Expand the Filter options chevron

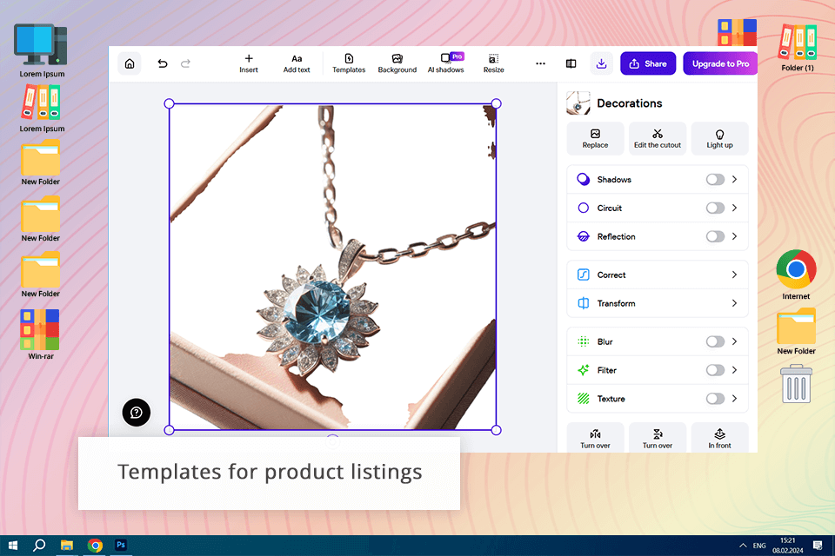(734, 370)
